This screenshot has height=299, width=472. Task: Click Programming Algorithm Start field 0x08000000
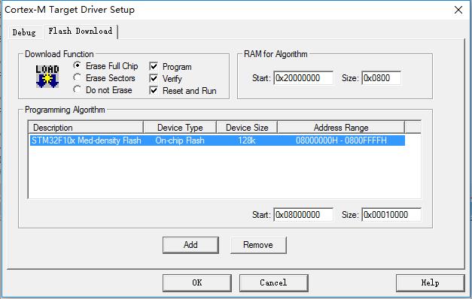point(303,215)
